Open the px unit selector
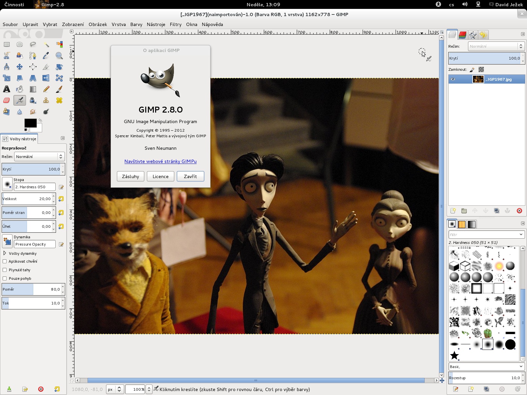The height and width of the screenshot is (395, 527). coord(115,389)
